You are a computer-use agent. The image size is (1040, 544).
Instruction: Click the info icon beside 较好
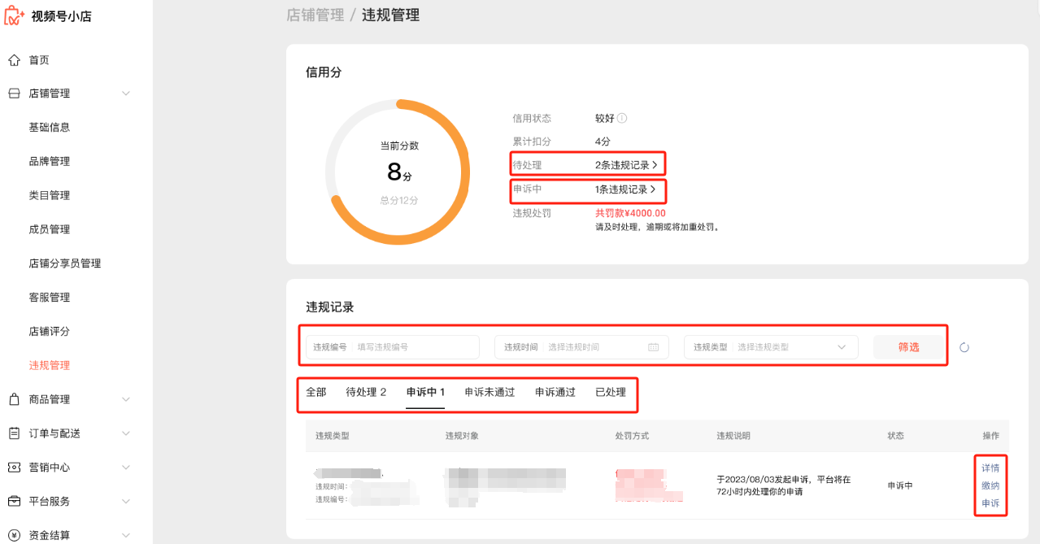(x=622, y=118)
